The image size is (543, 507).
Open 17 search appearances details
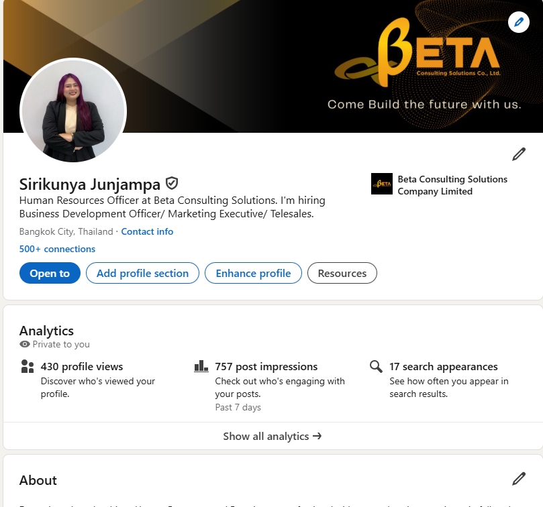(x=443, y=367)
